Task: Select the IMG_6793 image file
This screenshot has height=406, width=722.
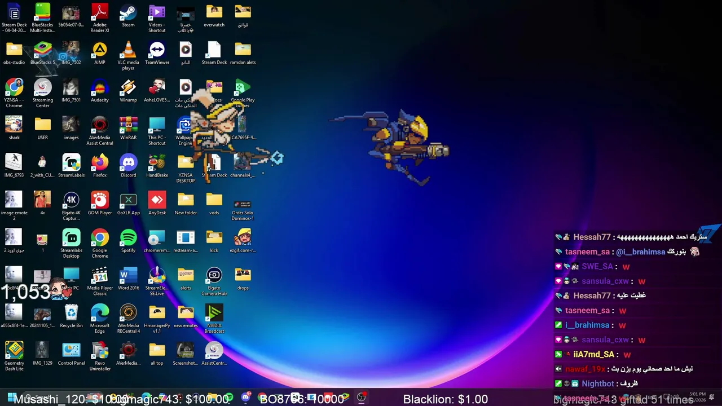Action: click(14, 166)
